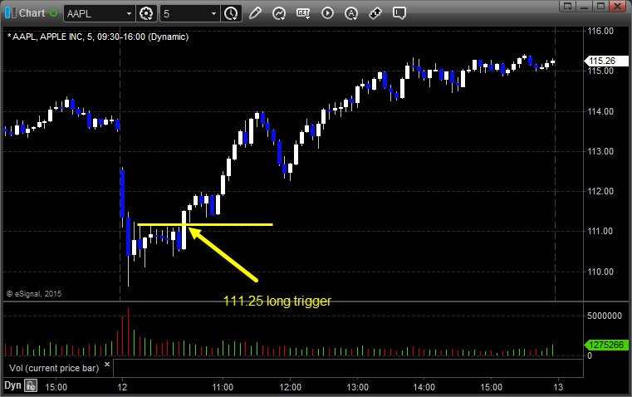Open the time template clock menu
The image size is (632, 397).
point(231,13)
